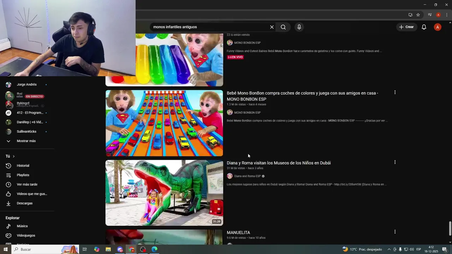Viewport: 452px width, 254px height.
Task: Click the Windows taskbar Buscar search box
Action: 45,249
